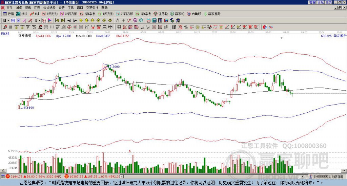Open the T数字表 tool
This screenshot has height=186, width=347.
pyautogui.click(x=143, y=14)
